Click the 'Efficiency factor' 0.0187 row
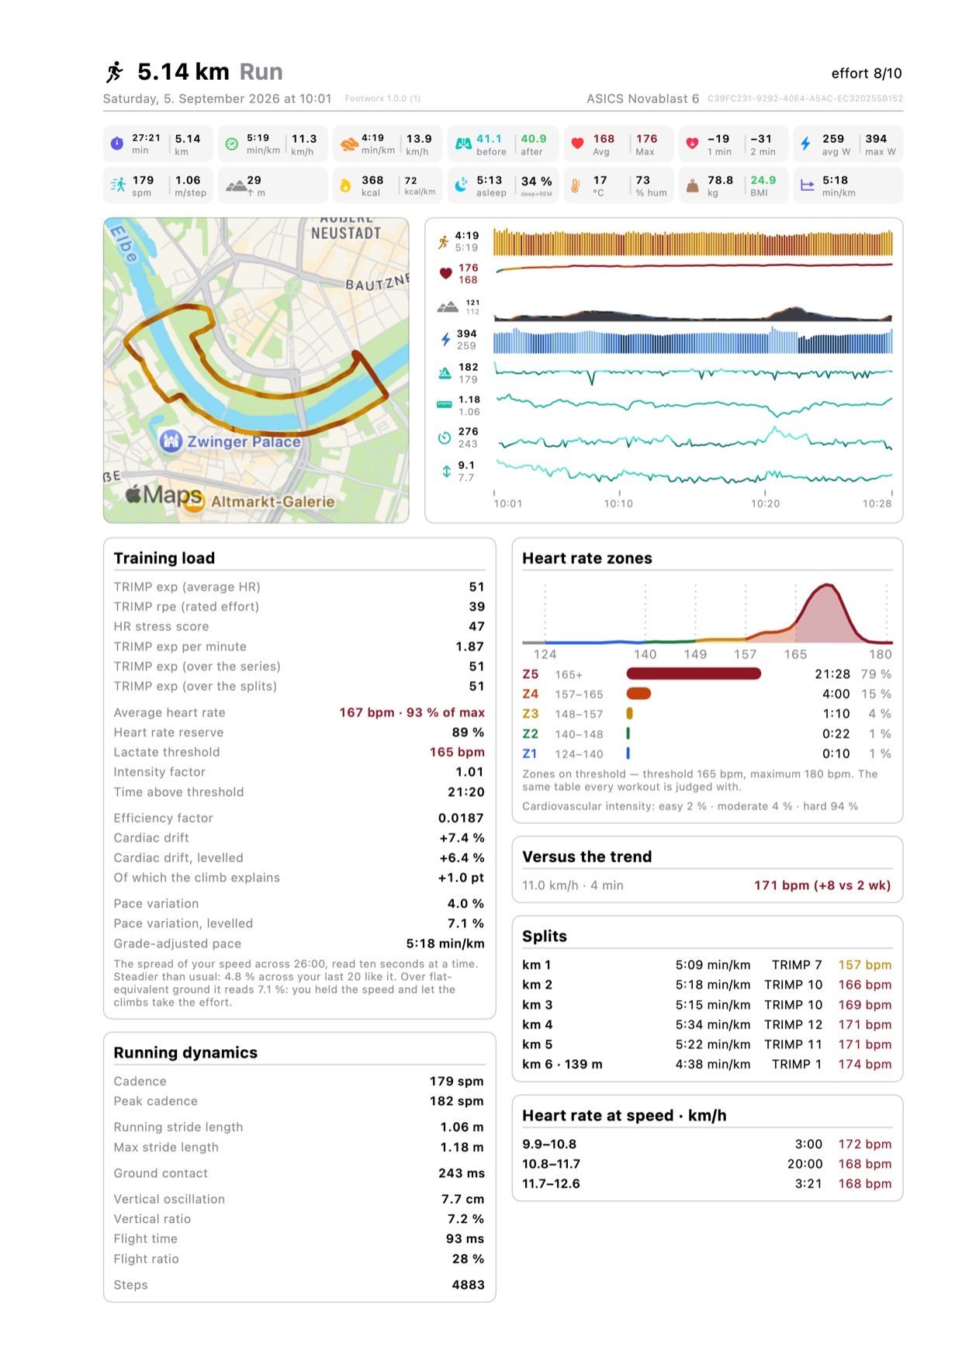Screen dimensions: 962x1361 (299, 818)
